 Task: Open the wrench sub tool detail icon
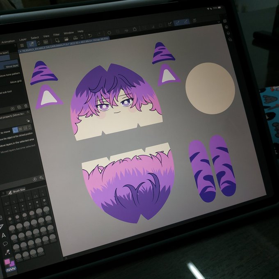point(41,178)
